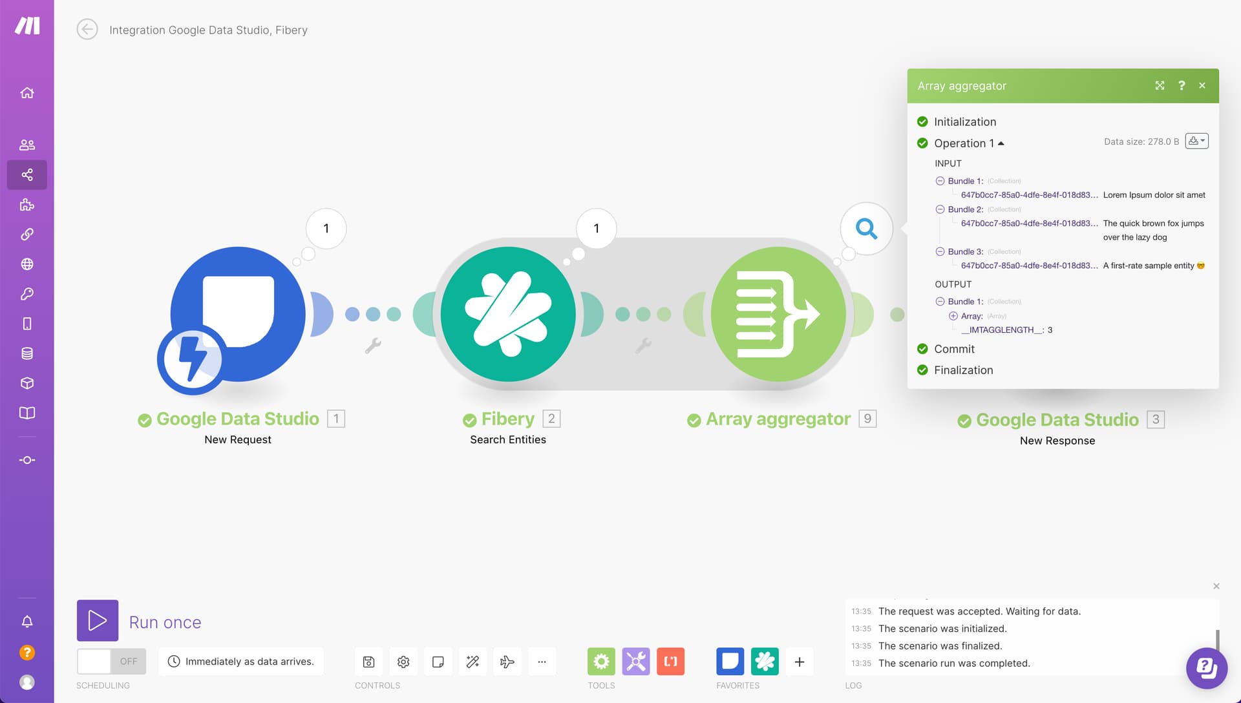Open Data stores database icon in sidebar

tap(27, 353)
